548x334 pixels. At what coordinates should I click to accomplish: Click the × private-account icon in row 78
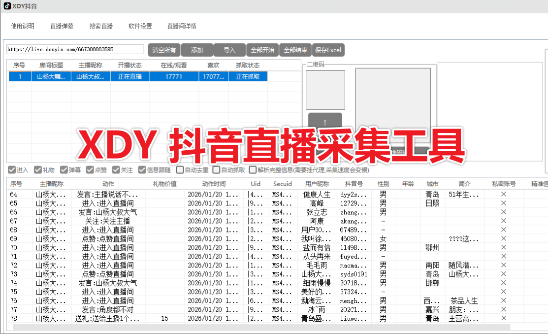tap(503, 319)
